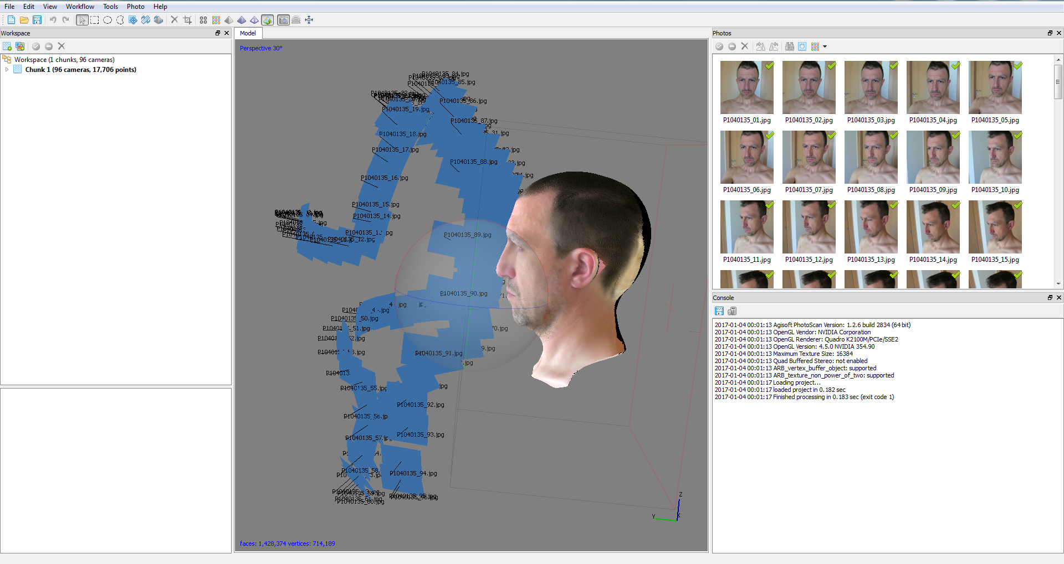1064x564 pixels.
Task: Toggle Show Masks in Photos toolbar
Action: point(802,46)
